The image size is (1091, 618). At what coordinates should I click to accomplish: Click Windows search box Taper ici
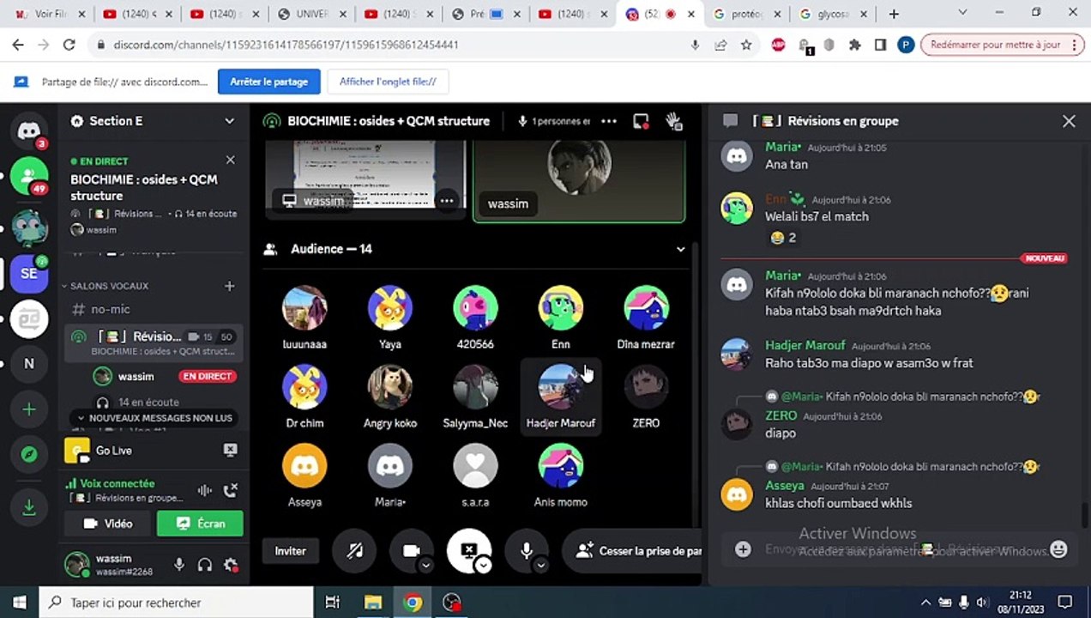pos(177,603)
